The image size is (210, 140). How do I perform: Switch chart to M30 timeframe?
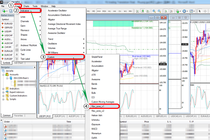tap(104, 11)
